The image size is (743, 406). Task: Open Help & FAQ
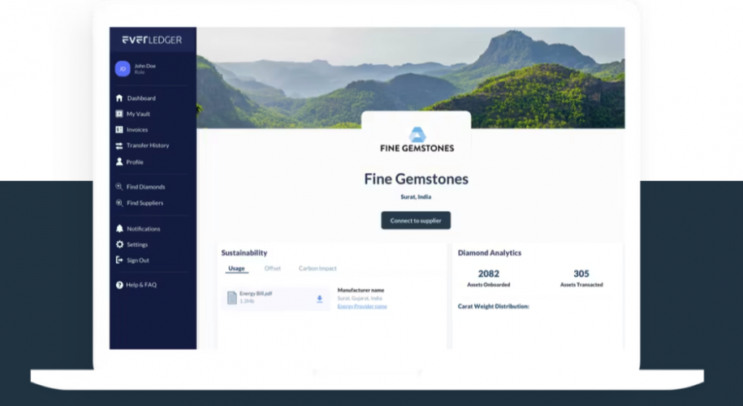(x=141, y=285)
